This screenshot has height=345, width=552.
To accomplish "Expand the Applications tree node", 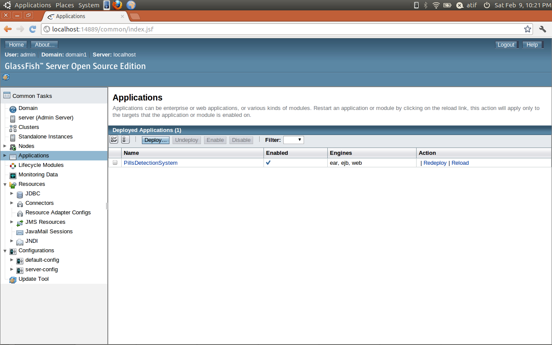I will (x=5, y=155).
